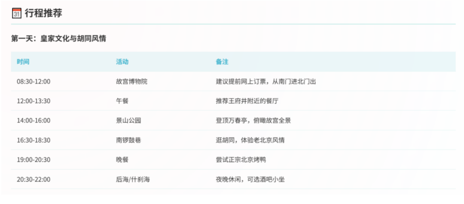Click the 备注 column header

coord(222,62)
